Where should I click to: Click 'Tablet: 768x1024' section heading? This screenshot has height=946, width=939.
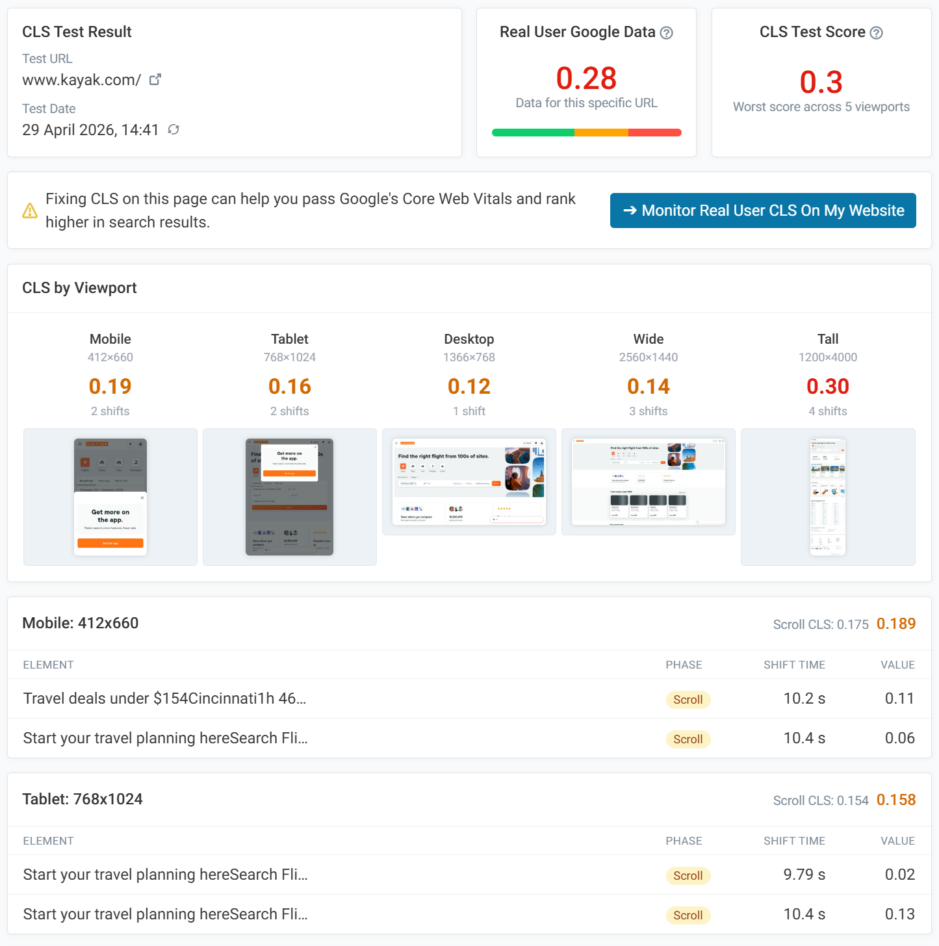(83, 799)
